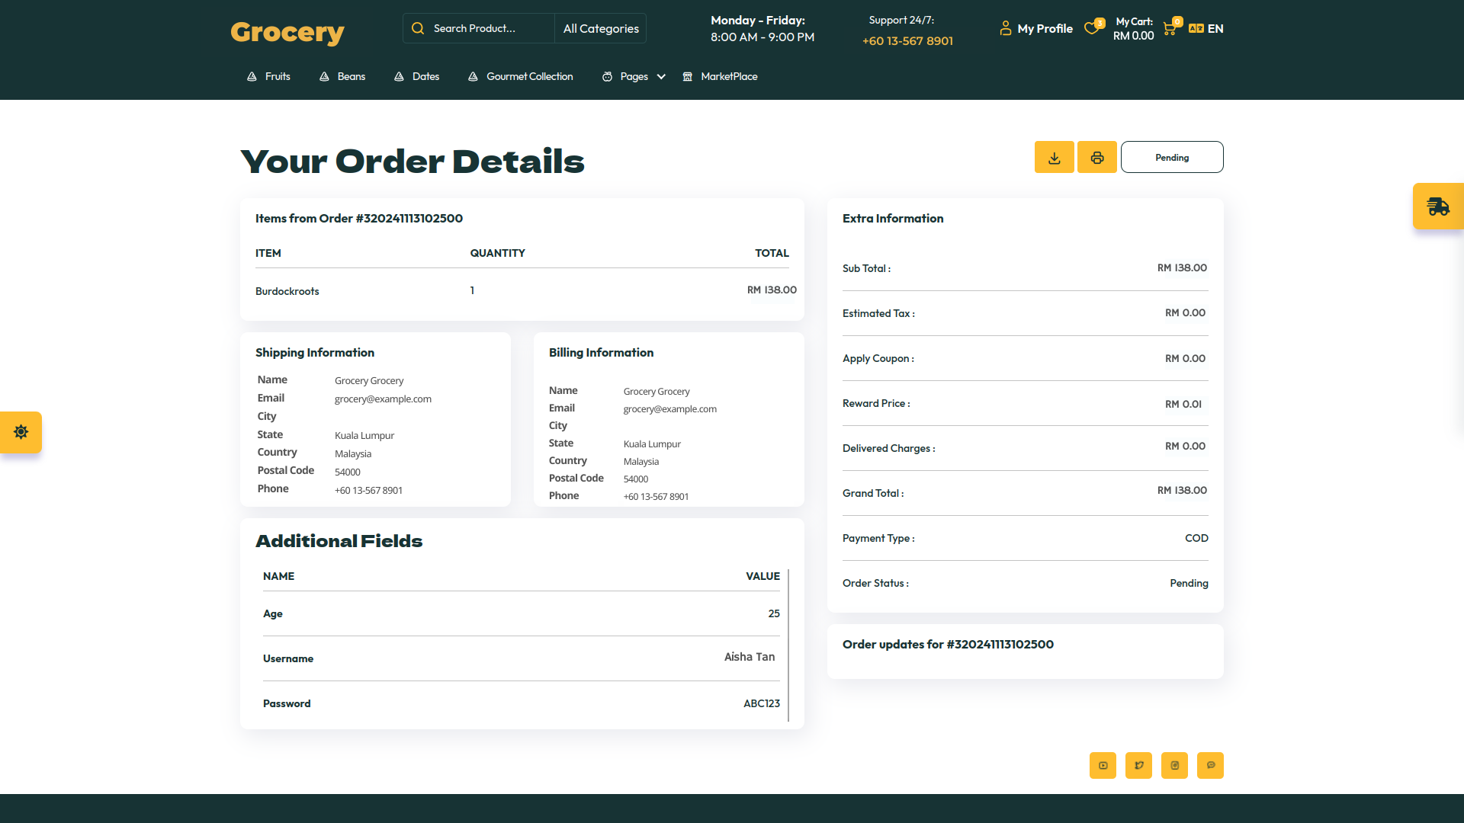Image resolution: width=1464 pixels, height=823 pixels.
Task: Toggle light/dark theme sun button
Action: 21,432
